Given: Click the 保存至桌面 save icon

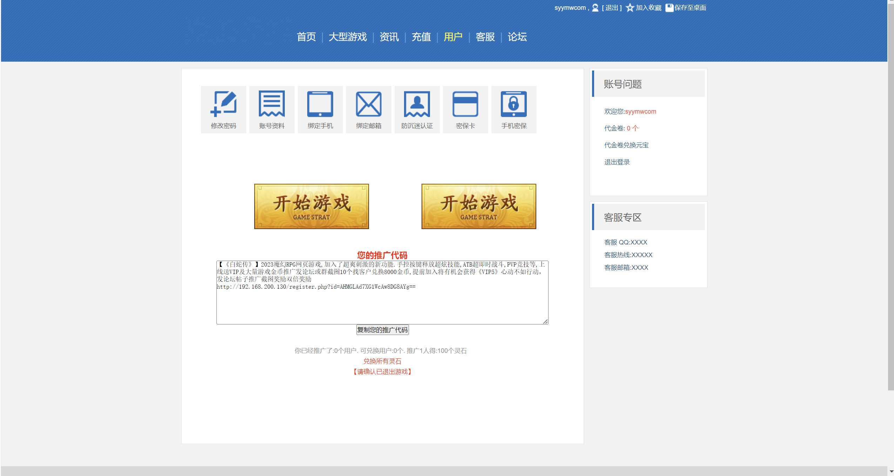Looking at the screenshot, I should (669, 8).
